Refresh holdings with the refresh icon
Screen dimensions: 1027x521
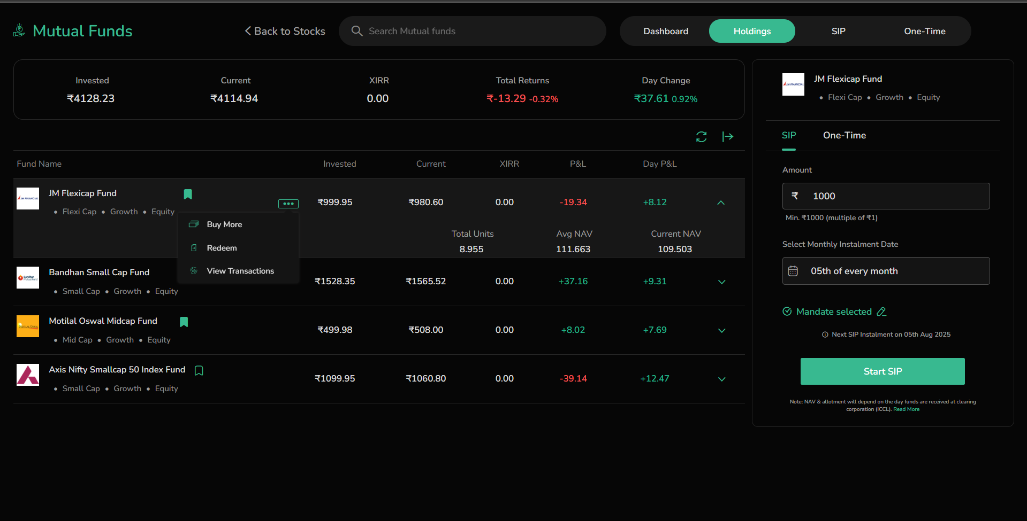click(702, 137)
